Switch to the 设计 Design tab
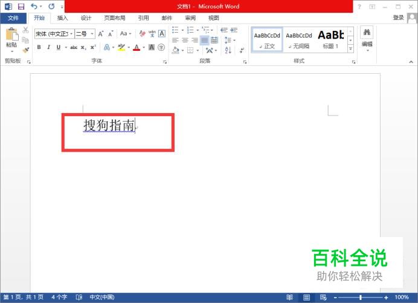This screenshot has height=303, width=418. (x=86, y=18)
